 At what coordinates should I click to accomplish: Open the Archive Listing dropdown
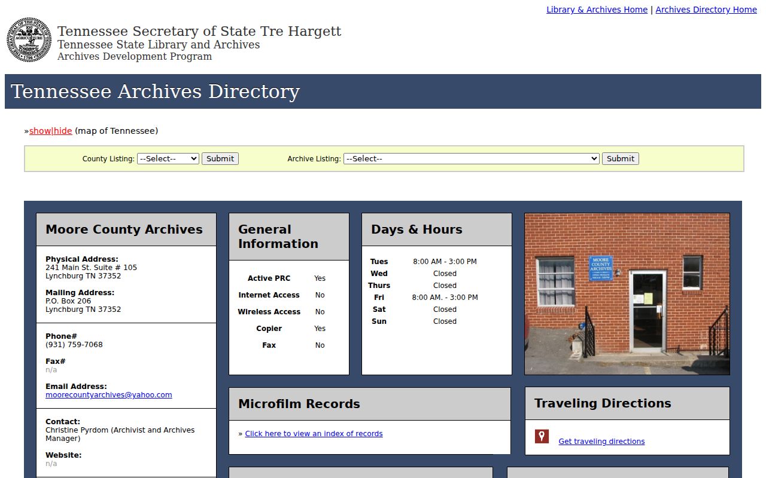(x=472, y=158)
